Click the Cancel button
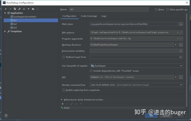 [166, 116]
